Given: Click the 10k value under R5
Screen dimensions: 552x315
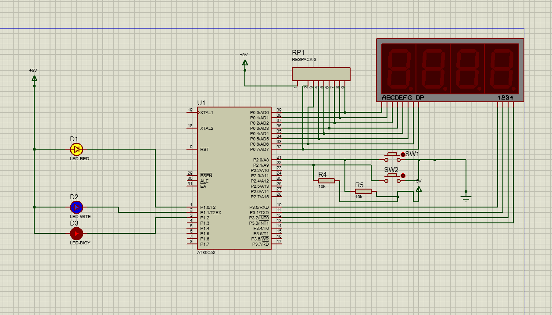Looking at the screenshot, I should [x=359, y=197].
